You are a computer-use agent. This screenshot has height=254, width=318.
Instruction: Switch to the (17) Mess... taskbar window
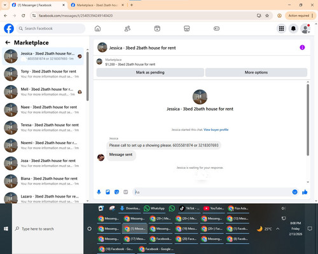point(135,239)
